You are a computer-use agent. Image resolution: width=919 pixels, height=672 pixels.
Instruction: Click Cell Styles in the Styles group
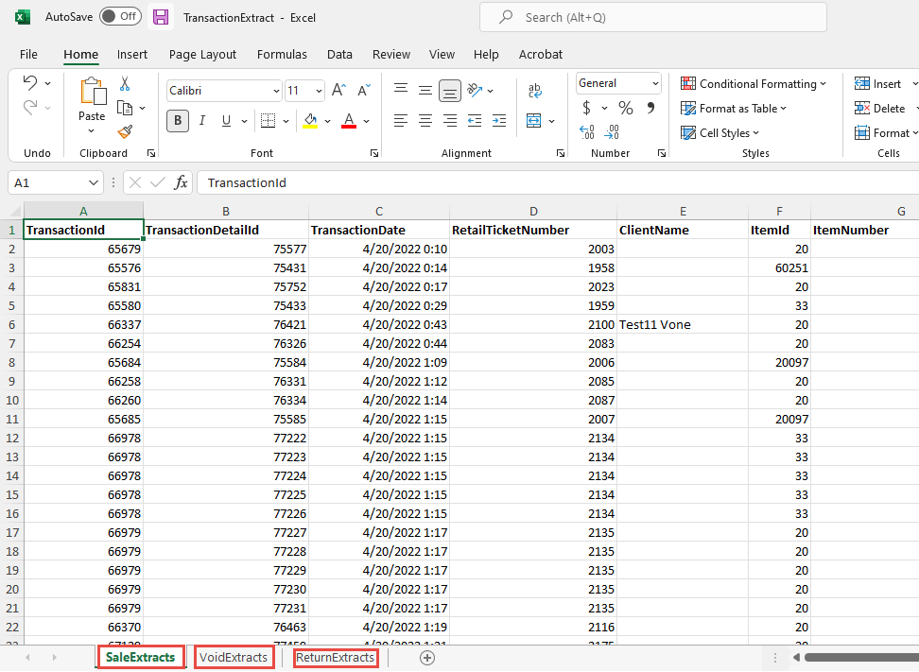pyautogui.click(x=720, y=132)
